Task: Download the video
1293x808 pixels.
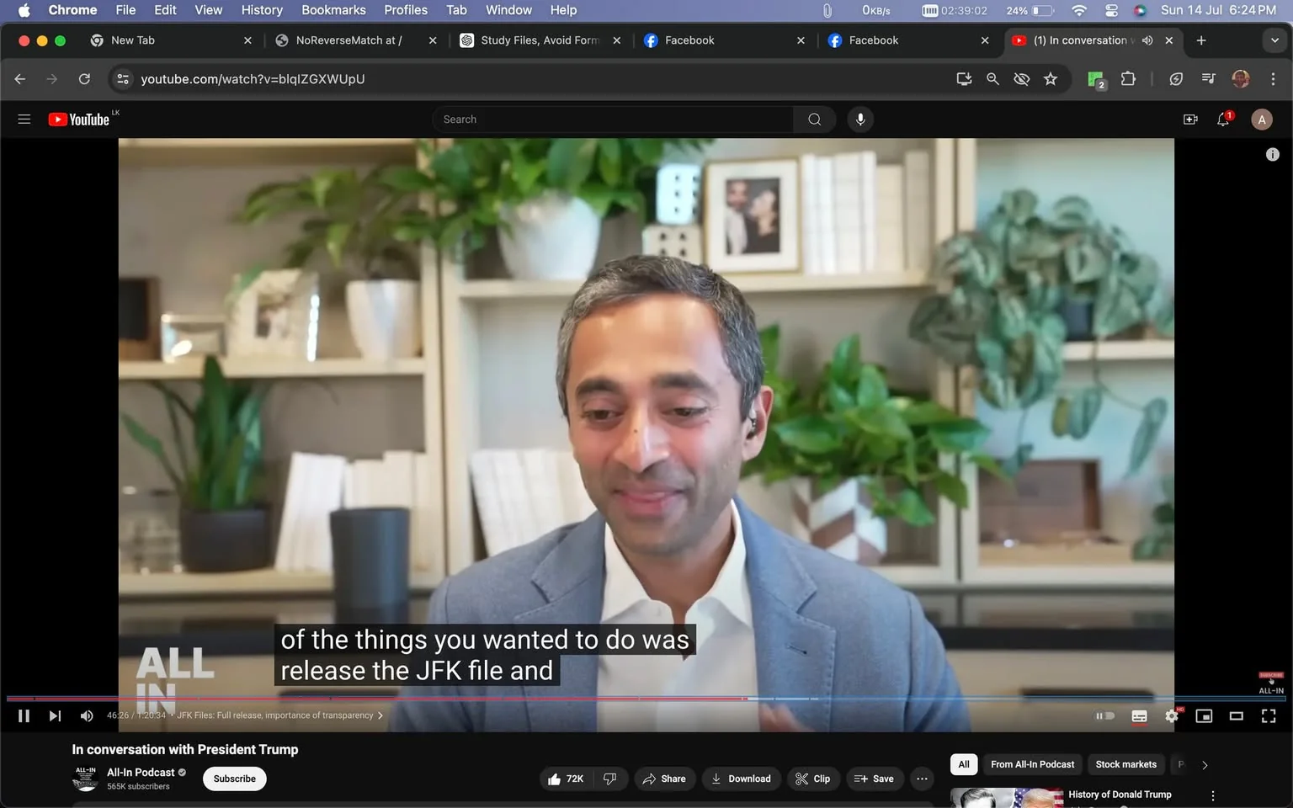Action: pos(742,779)
